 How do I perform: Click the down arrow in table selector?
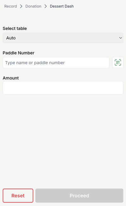(121, 38)
